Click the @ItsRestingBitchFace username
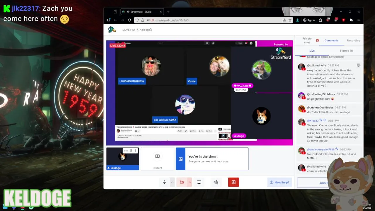 click(x=321, y=94)
